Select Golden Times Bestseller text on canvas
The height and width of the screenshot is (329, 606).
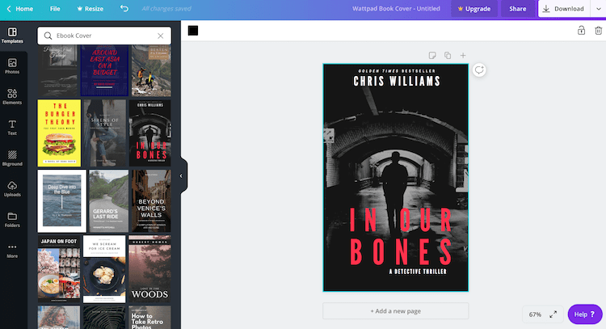coord(397,71)
